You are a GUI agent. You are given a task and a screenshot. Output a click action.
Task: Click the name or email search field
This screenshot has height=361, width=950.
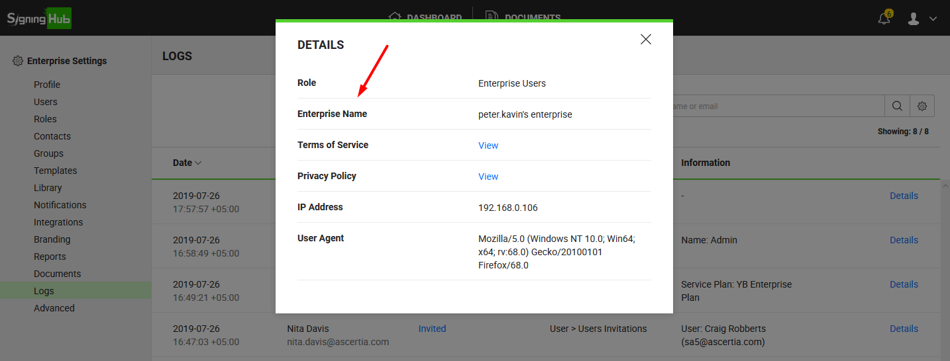point(775,106)
